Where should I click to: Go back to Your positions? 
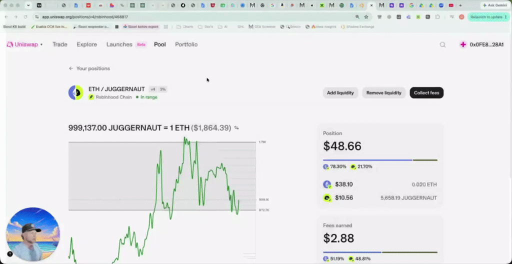point(89,68)
